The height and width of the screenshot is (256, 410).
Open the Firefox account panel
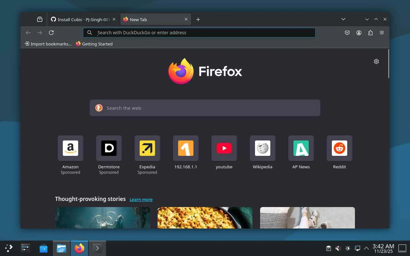click(359, 33)
